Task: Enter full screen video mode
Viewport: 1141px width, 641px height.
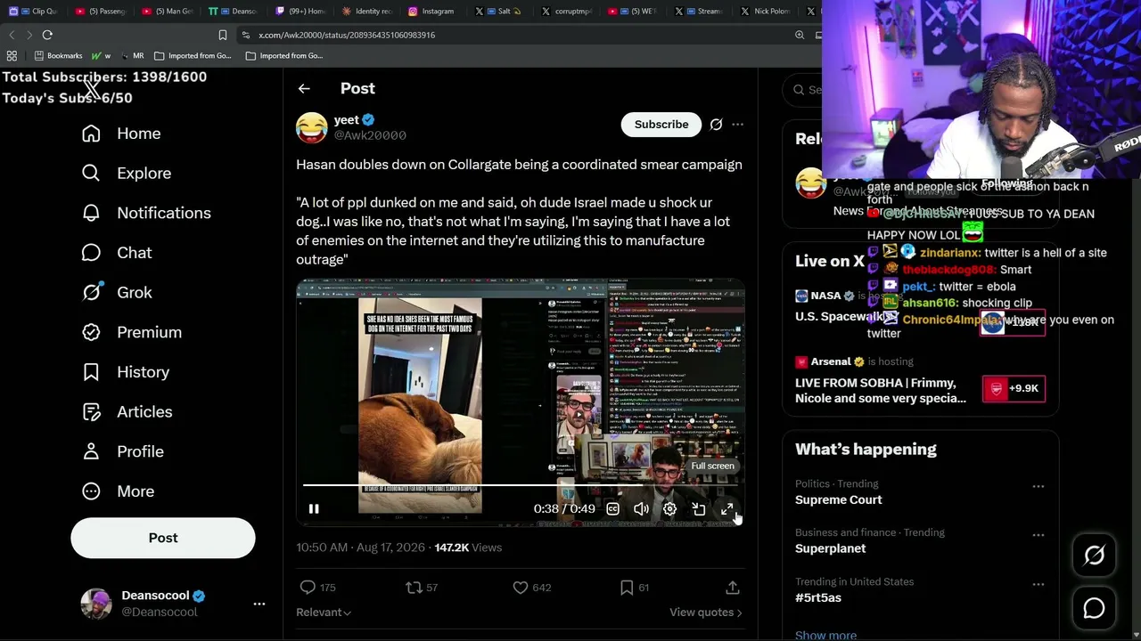Action: click(727, 509)
